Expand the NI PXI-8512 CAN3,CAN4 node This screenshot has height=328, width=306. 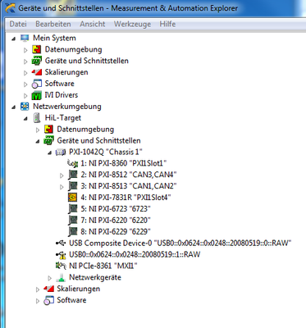coord(62,175)
